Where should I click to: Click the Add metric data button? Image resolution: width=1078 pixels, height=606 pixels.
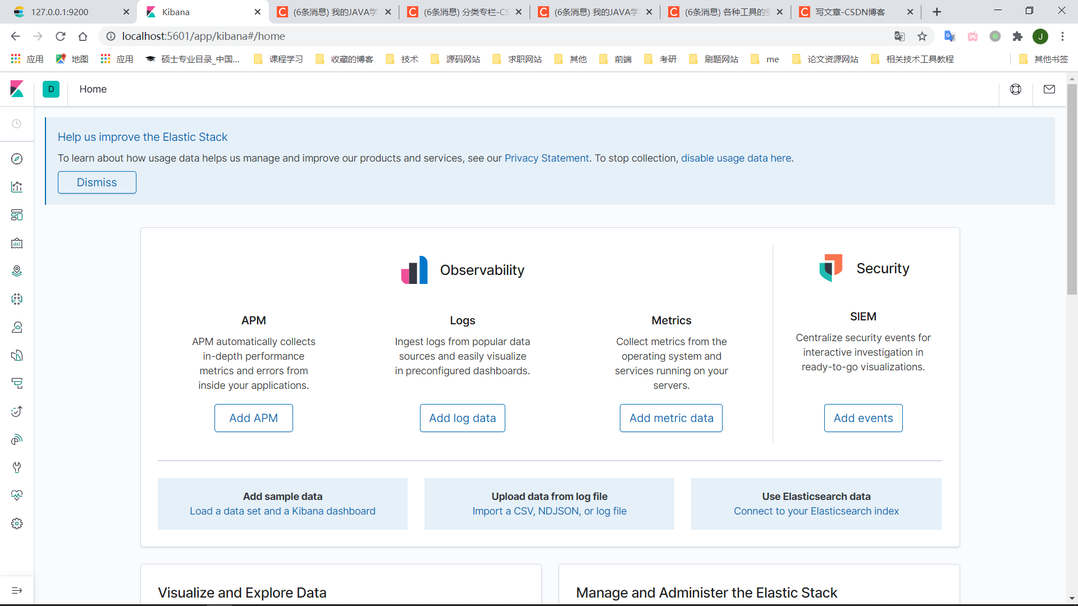click(671, 418)
